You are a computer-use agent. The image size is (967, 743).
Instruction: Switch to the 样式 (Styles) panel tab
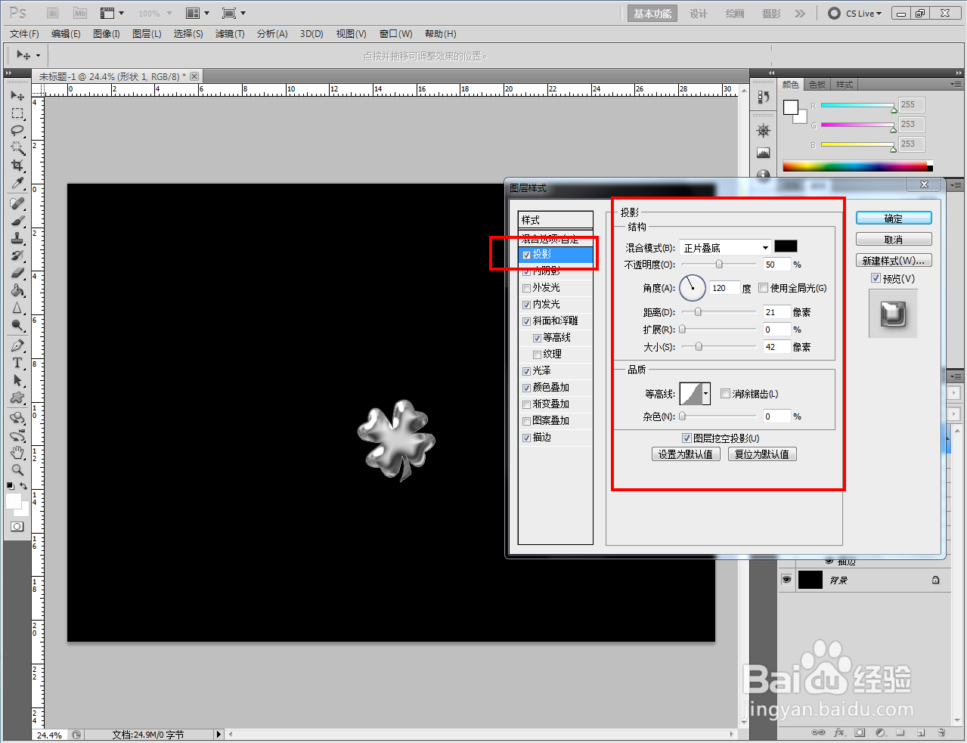(845, 85)
